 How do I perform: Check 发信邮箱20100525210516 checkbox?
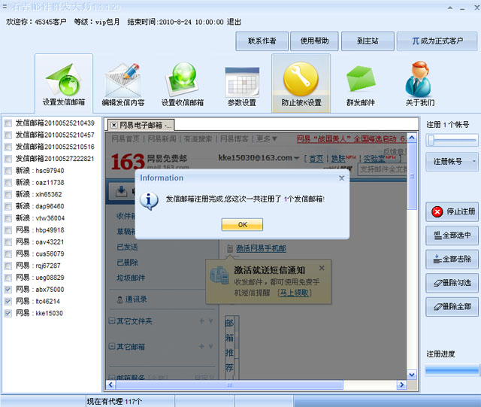coord(8,147)
